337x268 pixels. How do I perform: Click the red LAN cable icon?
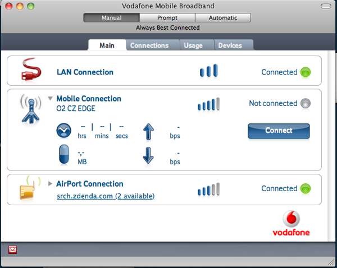pyautogui.click(x=31, y=70)
